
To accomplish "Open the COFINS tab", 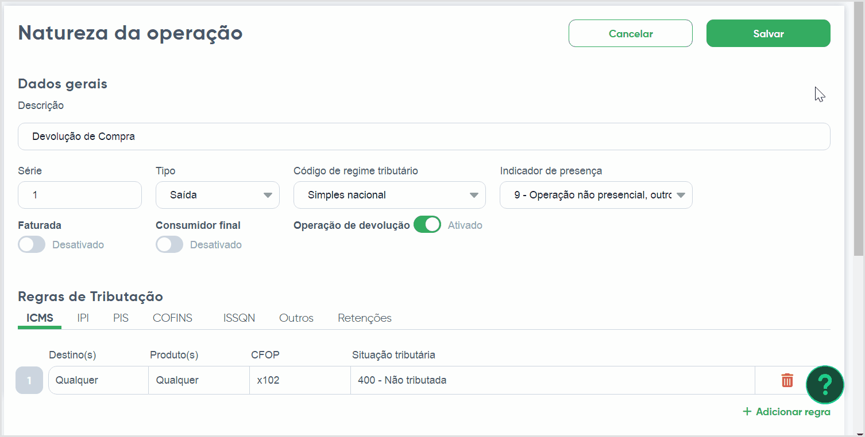I will 172,318.
